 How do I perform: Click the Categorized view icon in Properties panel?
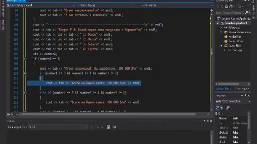pos(218,108)
